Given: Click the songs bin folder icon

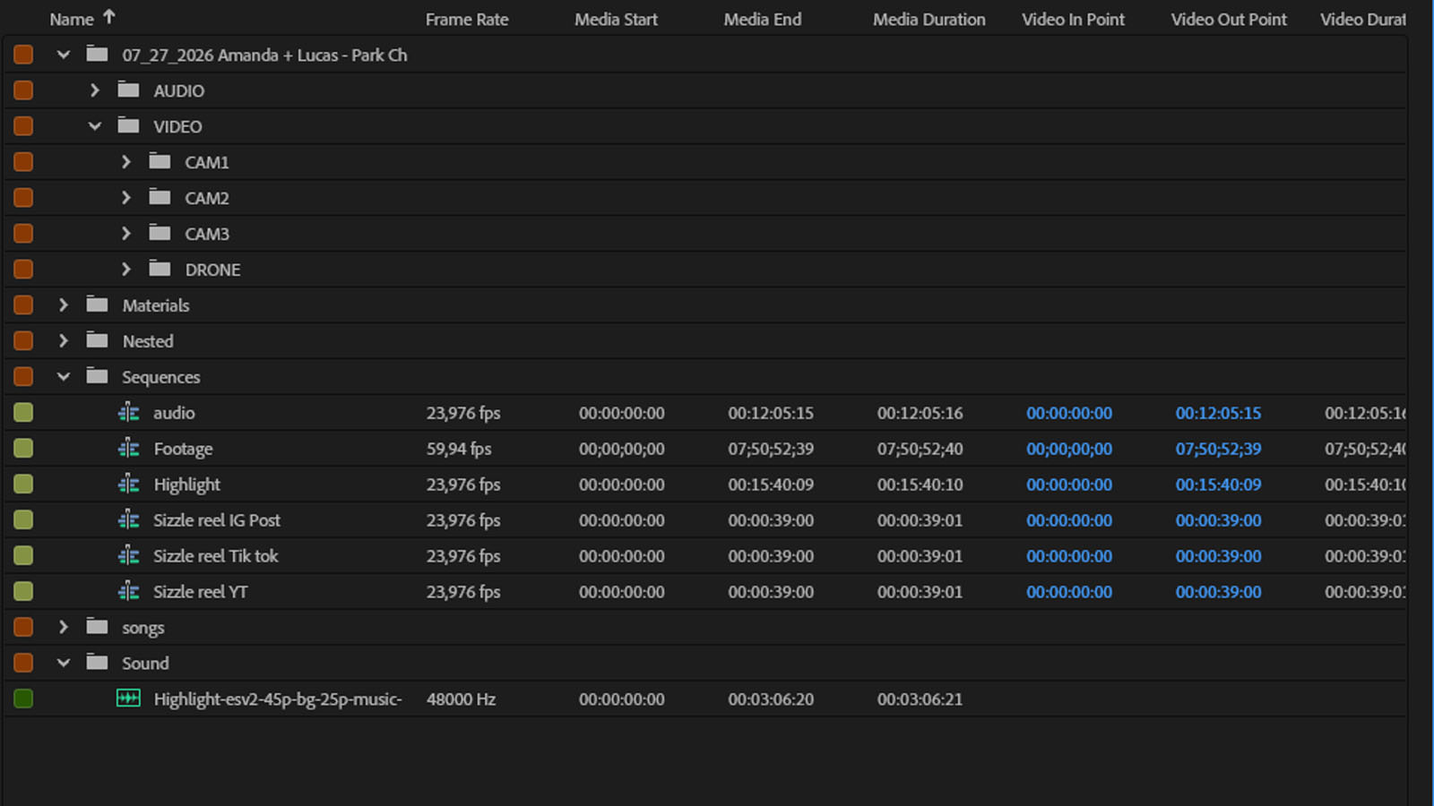Looking at the screenshot, I should tap(97, 627).
